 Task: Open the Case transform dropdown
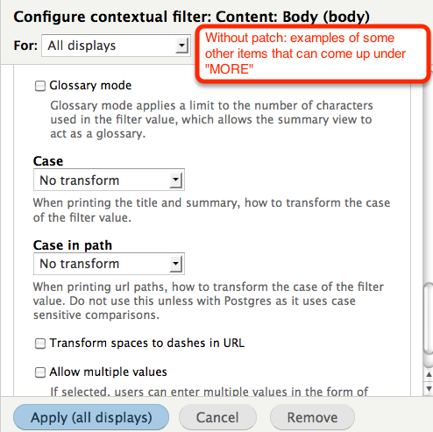109,180
